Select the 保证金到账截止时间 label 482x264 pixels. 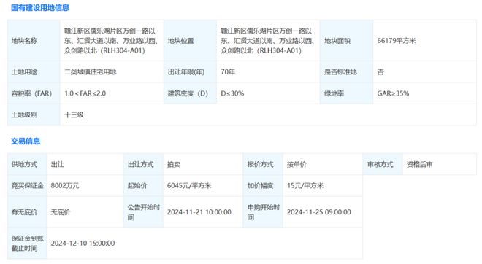pyautogui.click(x=27, y=244)
